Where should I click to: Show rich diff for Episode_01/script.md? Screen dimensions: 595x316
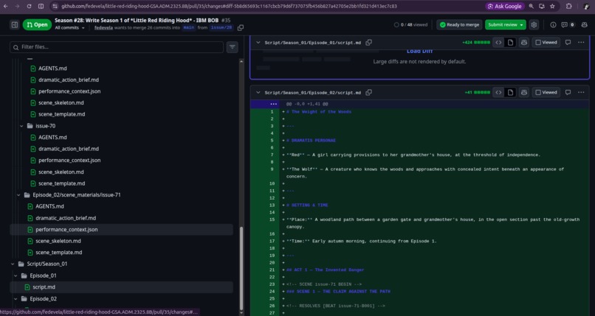(510, 43)
